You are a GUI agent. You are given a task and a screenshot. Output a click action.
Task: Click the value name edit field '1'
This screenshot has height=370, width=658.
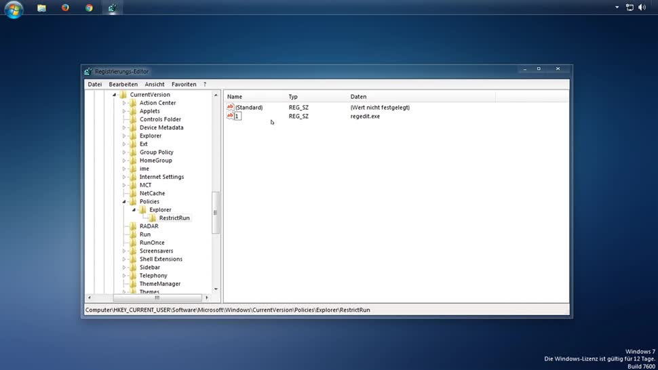[x=237, y=116]
